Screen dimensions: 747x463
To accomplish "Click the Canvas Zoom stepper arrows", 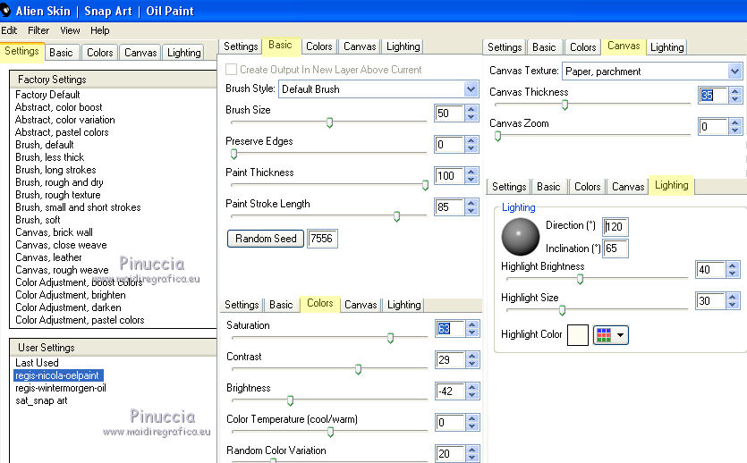I will coord(735,127).
